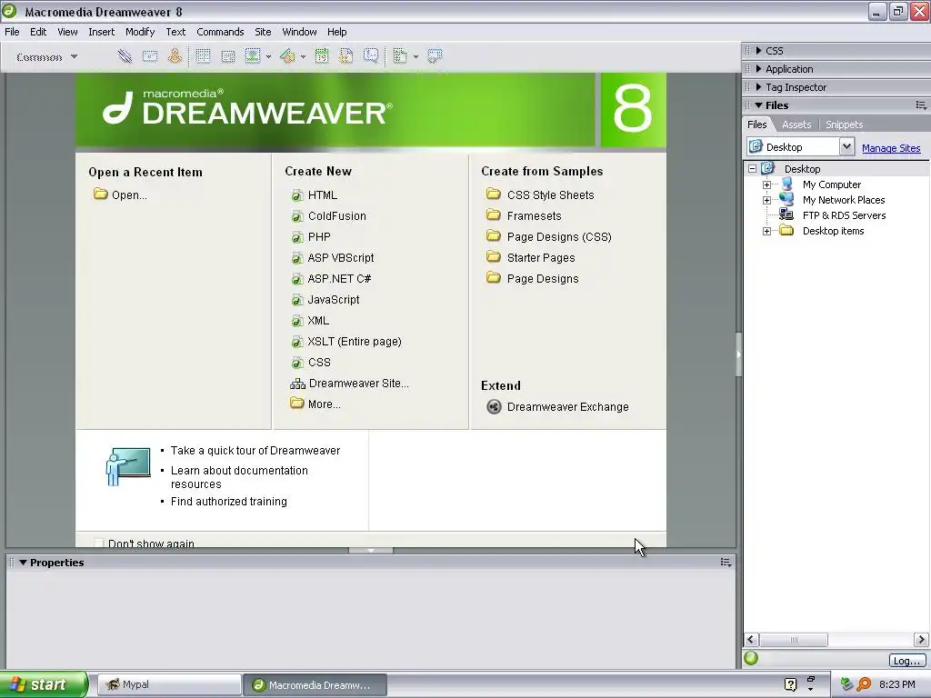
Task: Open the dropdown arrow next to Templates icon
Action: (415, 57)
